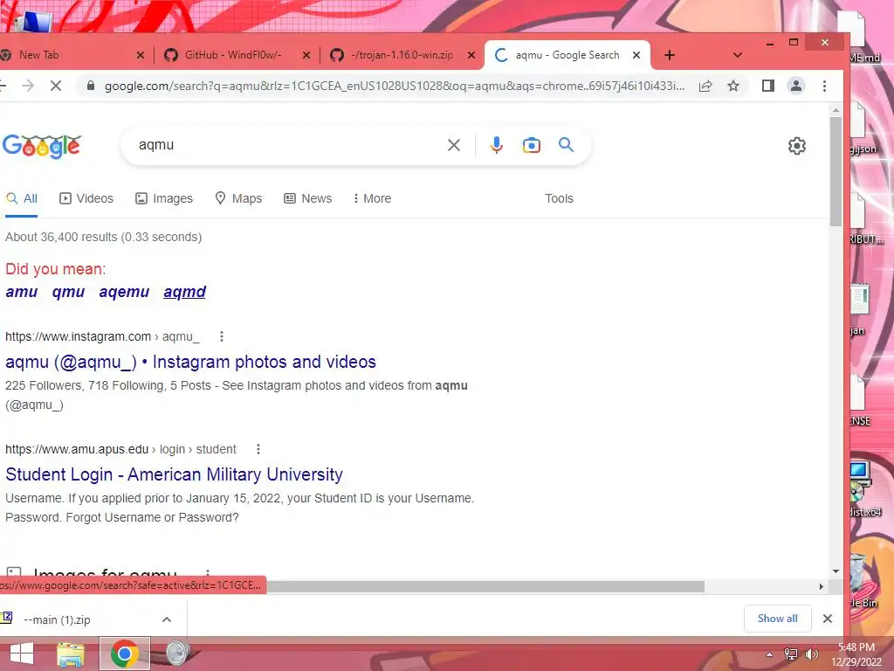894x671 pixels.
Task: Click the horizontal scrollbar thumb
Action: [485, 586]
